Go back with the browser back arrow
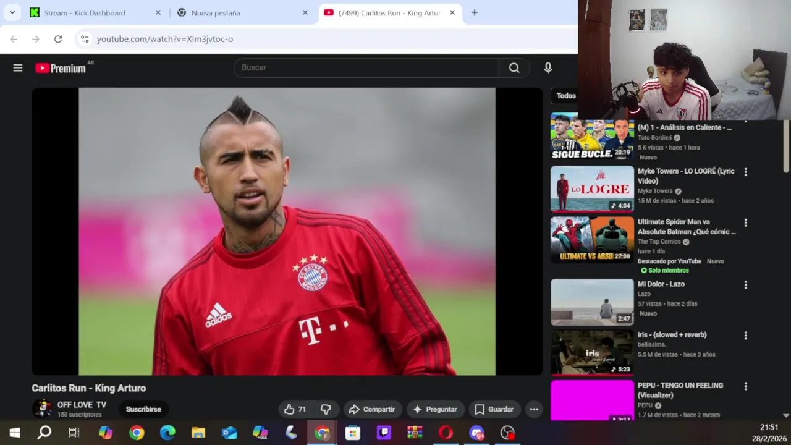 pos(14,39)
